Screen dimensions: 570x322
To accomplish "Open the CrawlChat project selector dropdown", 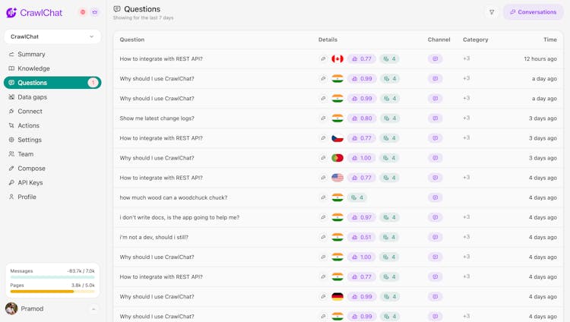I will [x=52, y=36].
